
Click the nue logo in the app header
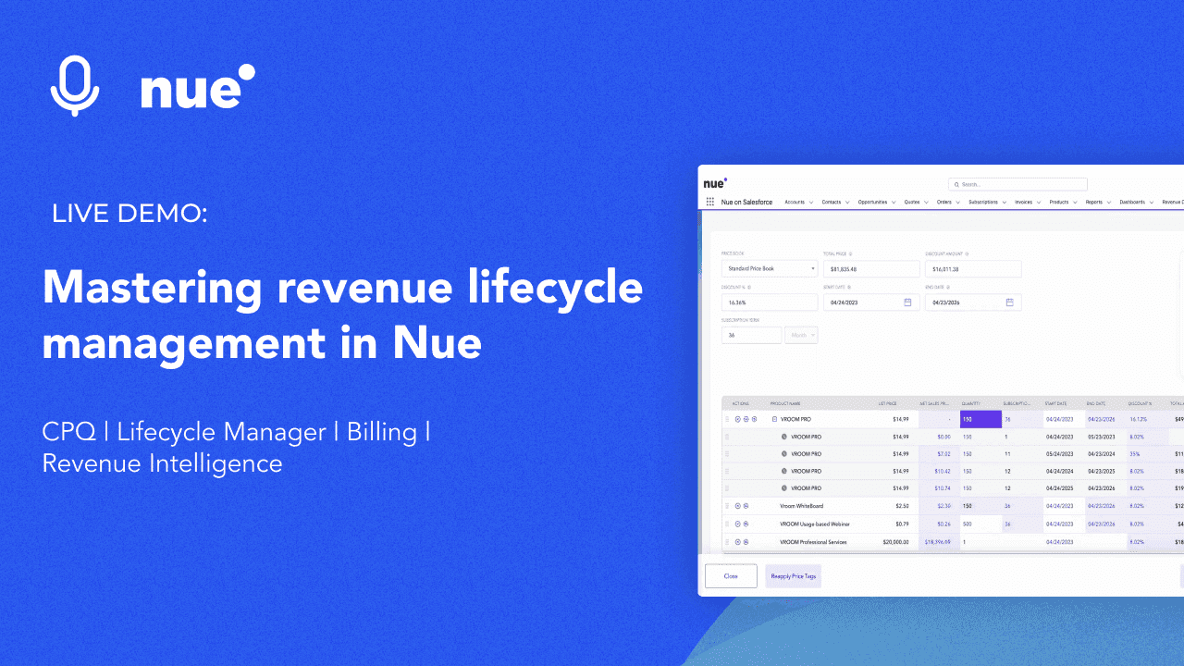[715, 183]
